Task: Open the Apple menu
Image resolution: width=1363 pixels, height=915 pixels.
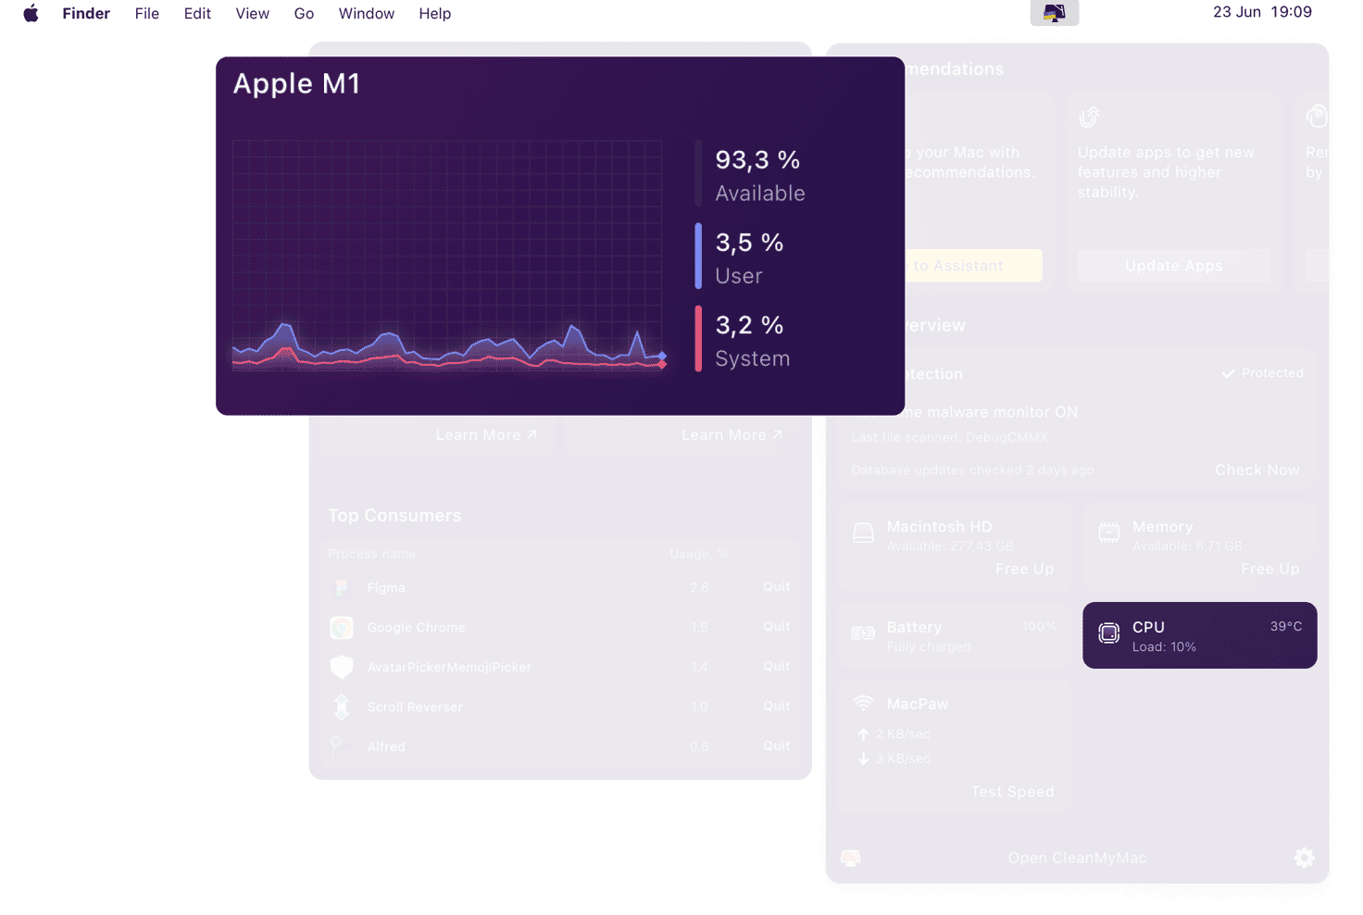Action: click(31, 13)
